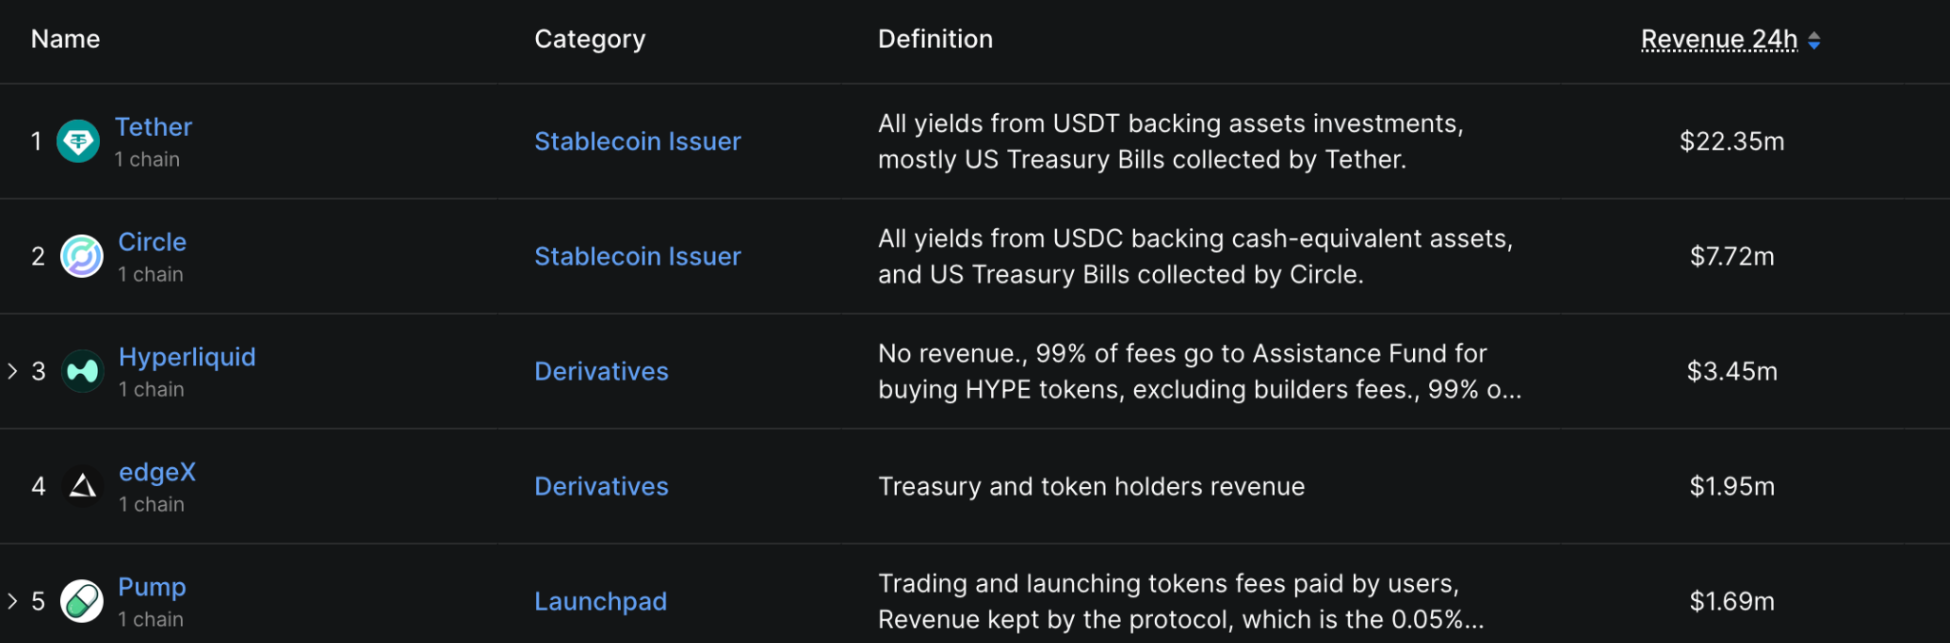The image size is (1950, 643).
Task: Click the Circle logo icon
Action: (82, 257)
